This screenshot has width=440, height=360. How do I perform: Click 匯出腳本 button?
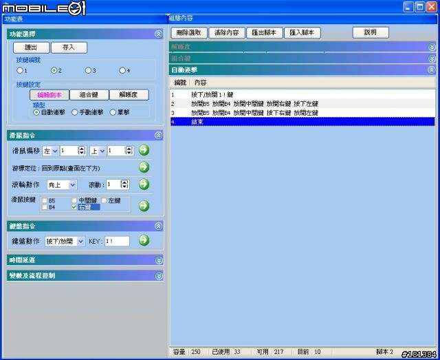click(264, 33)
